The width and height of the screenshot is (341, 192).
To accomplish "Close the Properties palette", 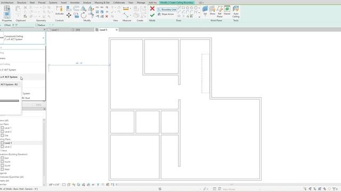I will click(45, 30).
